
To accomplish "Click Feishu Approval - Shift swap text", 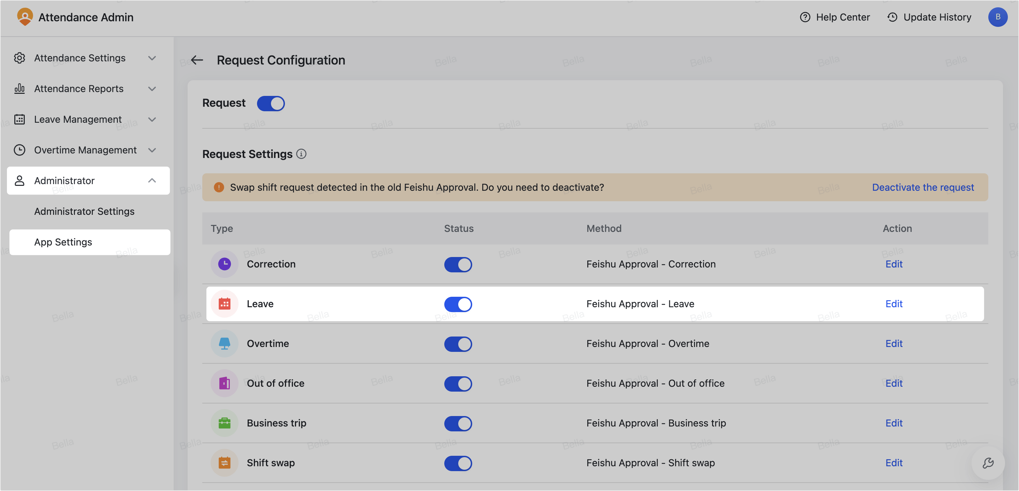I will coord(650,463).
